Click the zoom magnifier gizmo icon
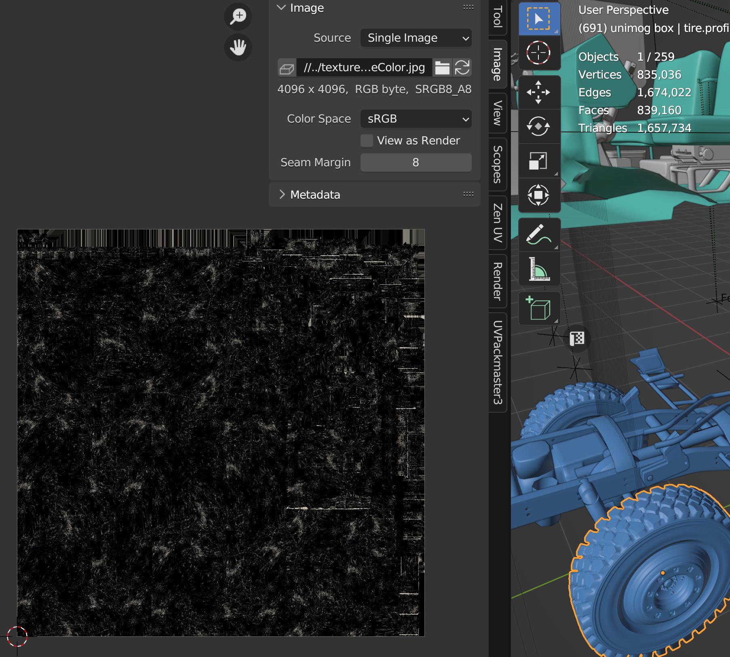 click(x=238, y=17)
